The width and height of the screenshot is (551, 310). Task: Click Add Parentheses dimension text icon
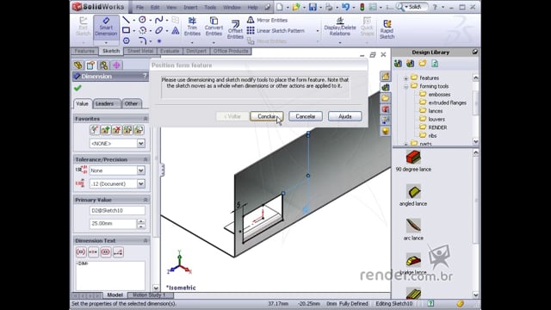(x=81, y=252)
